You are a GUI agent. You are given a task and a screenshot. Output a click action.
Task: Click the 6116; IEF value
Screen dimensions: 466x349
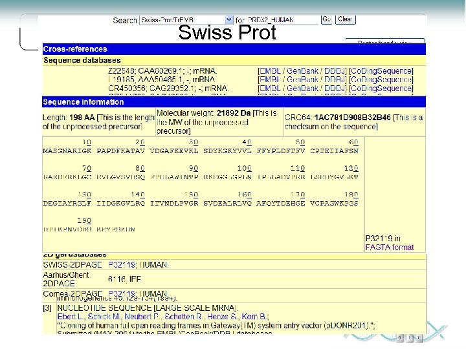coord(124,279)
